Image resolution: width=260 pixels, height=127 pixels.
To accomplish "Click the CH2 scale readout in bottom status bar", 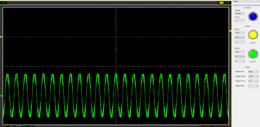I will coord(27,126).
